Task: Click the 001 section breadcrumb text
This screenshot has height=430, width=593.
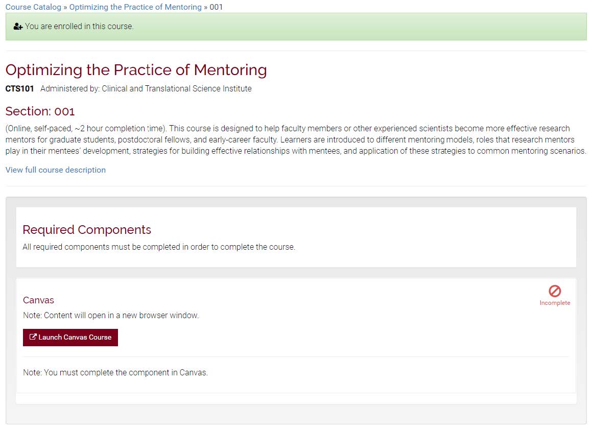Action: pos(217,7)
